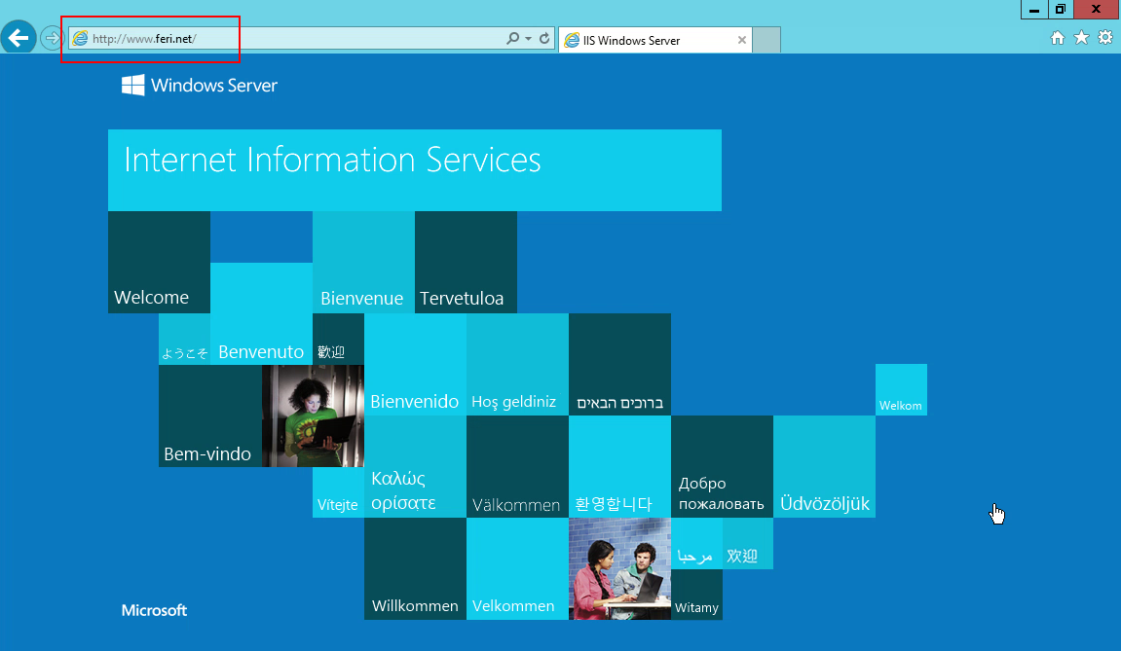Minimize the Internet Explorer window
This screenshot has width=1121, height=651.
click(x=1033, y=10)
